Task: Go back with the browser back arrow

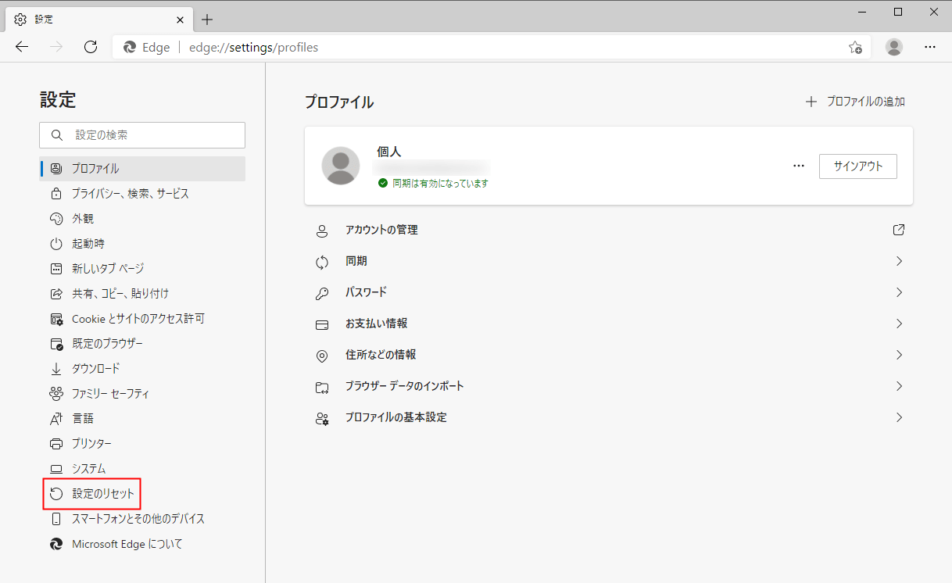Action: [x=22, y=47]
